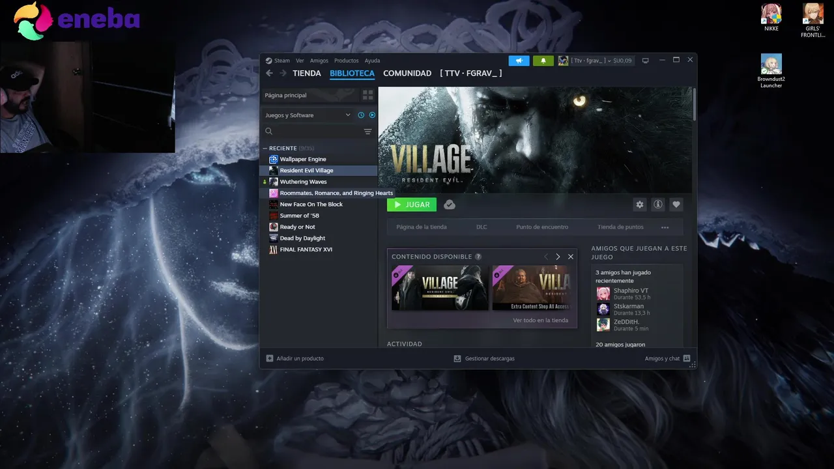Image resolution: width=834 pixels, height=469 pixels.
Task: Open ZeDDitH. friend avatar
Action: click(603, 324)
